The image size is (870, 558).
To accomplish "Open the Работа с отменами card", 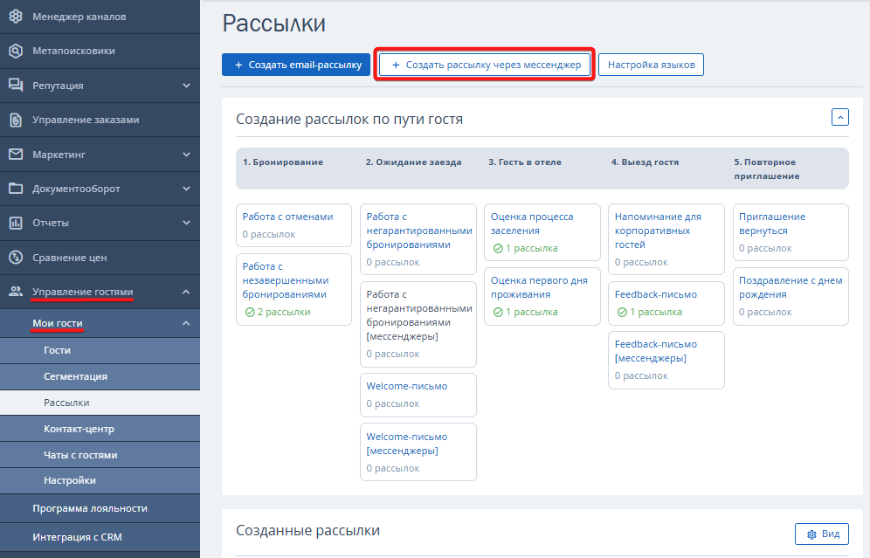I will 287,217.
